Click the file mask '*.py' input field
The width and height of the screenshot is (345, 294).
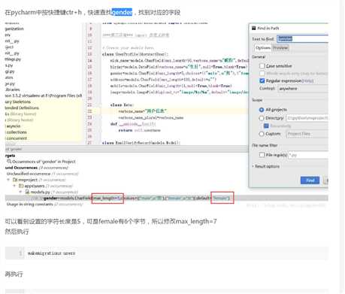tap(308, 155)
